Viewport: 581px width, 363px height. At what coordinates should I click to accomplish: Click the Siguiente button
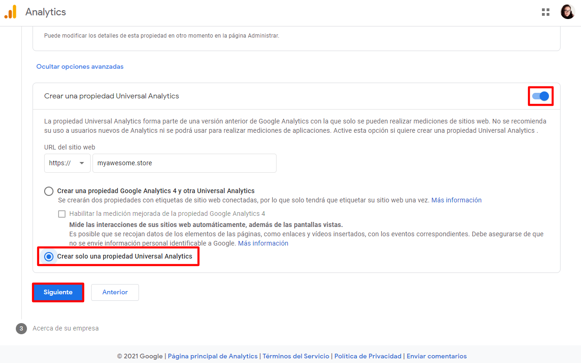coord(58,292)
